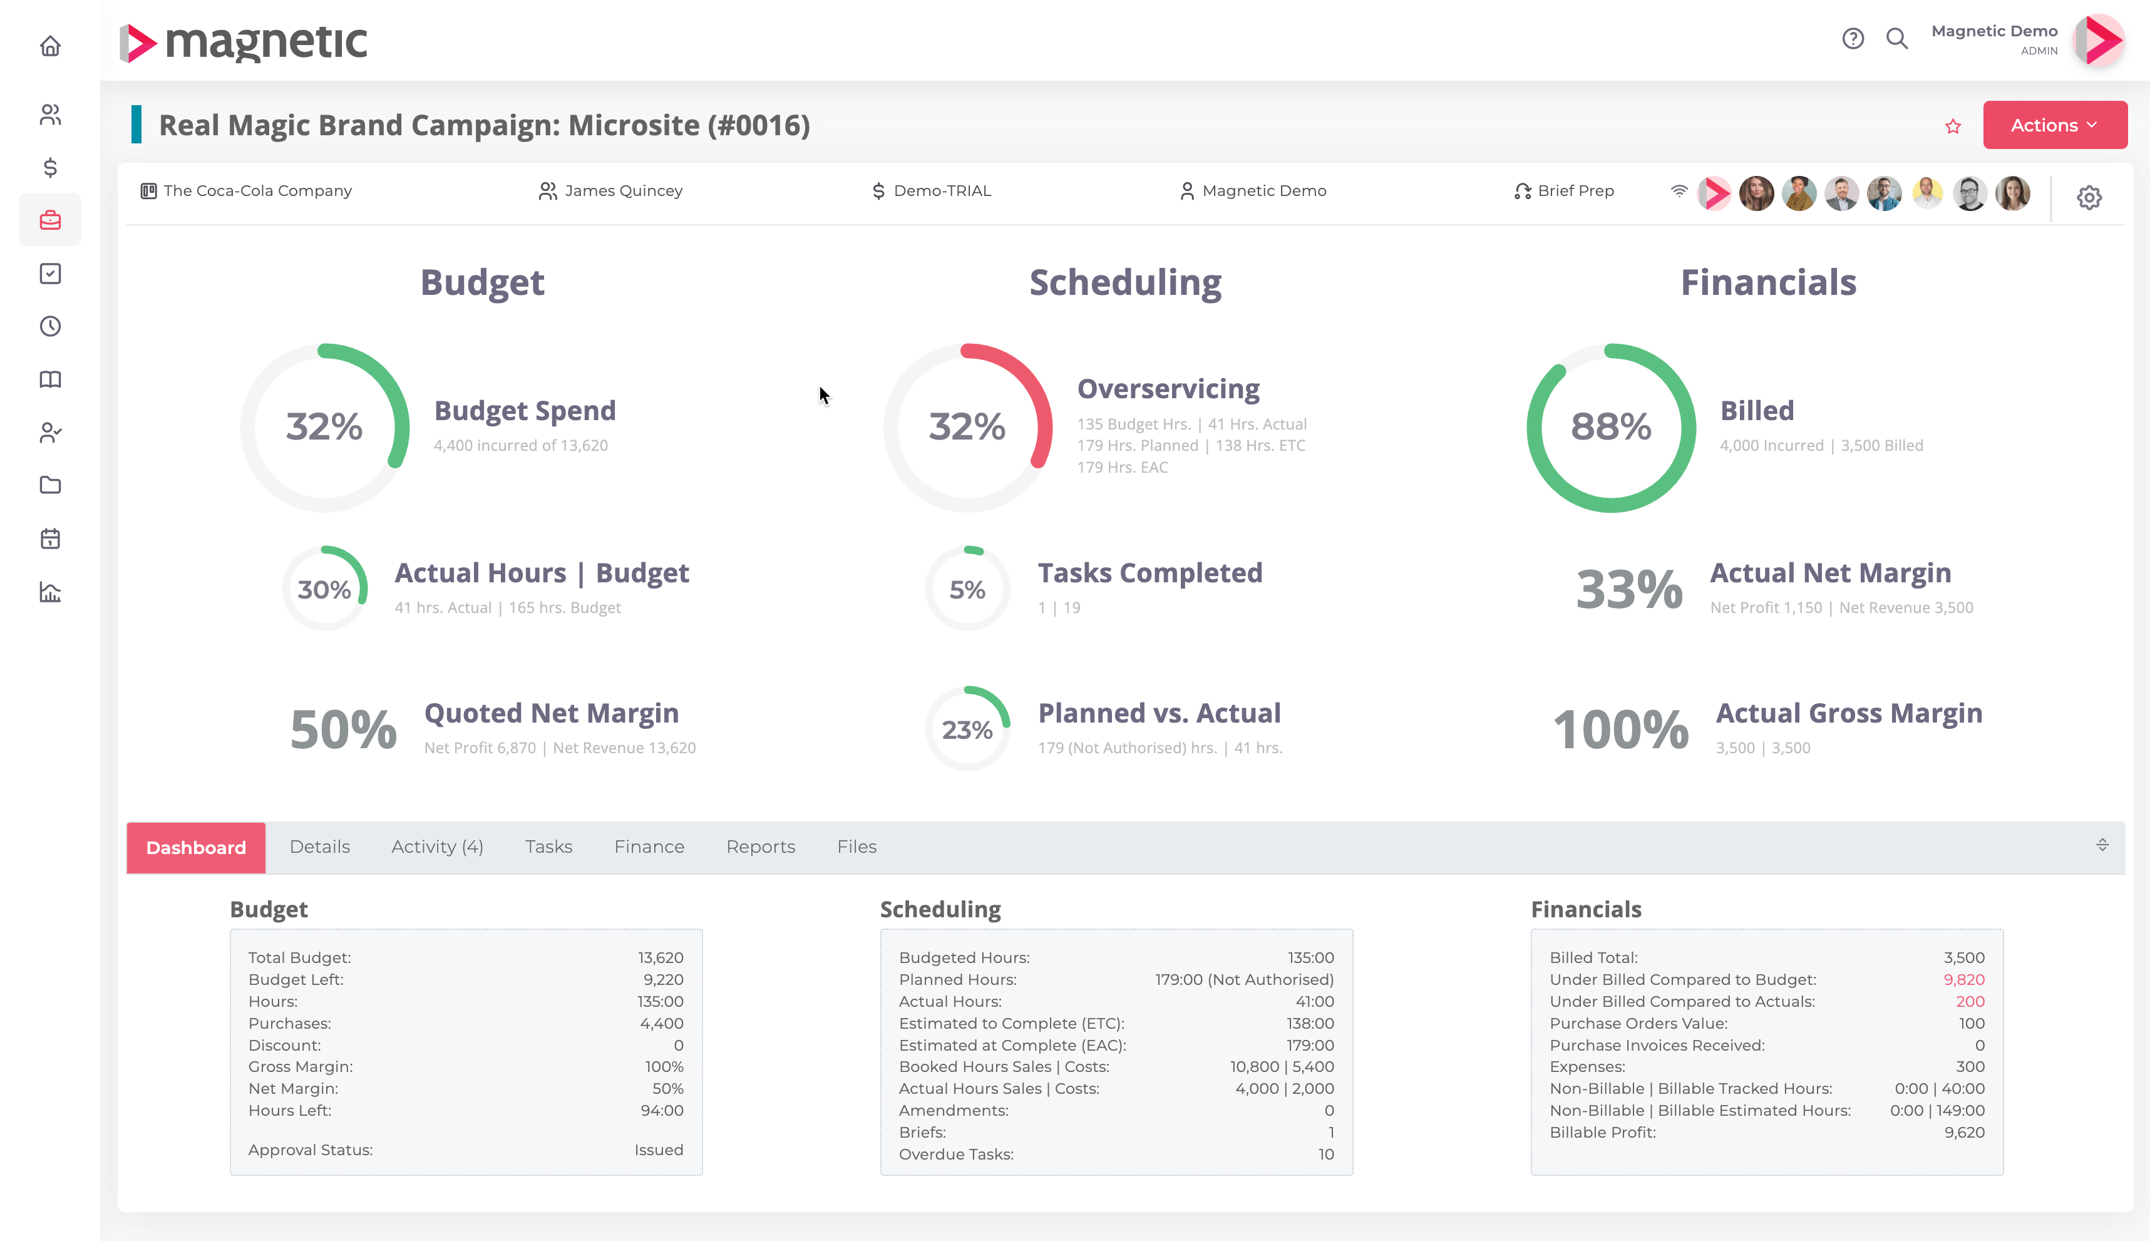Click the checkmark tasks sidebar icon

[50, 274]
